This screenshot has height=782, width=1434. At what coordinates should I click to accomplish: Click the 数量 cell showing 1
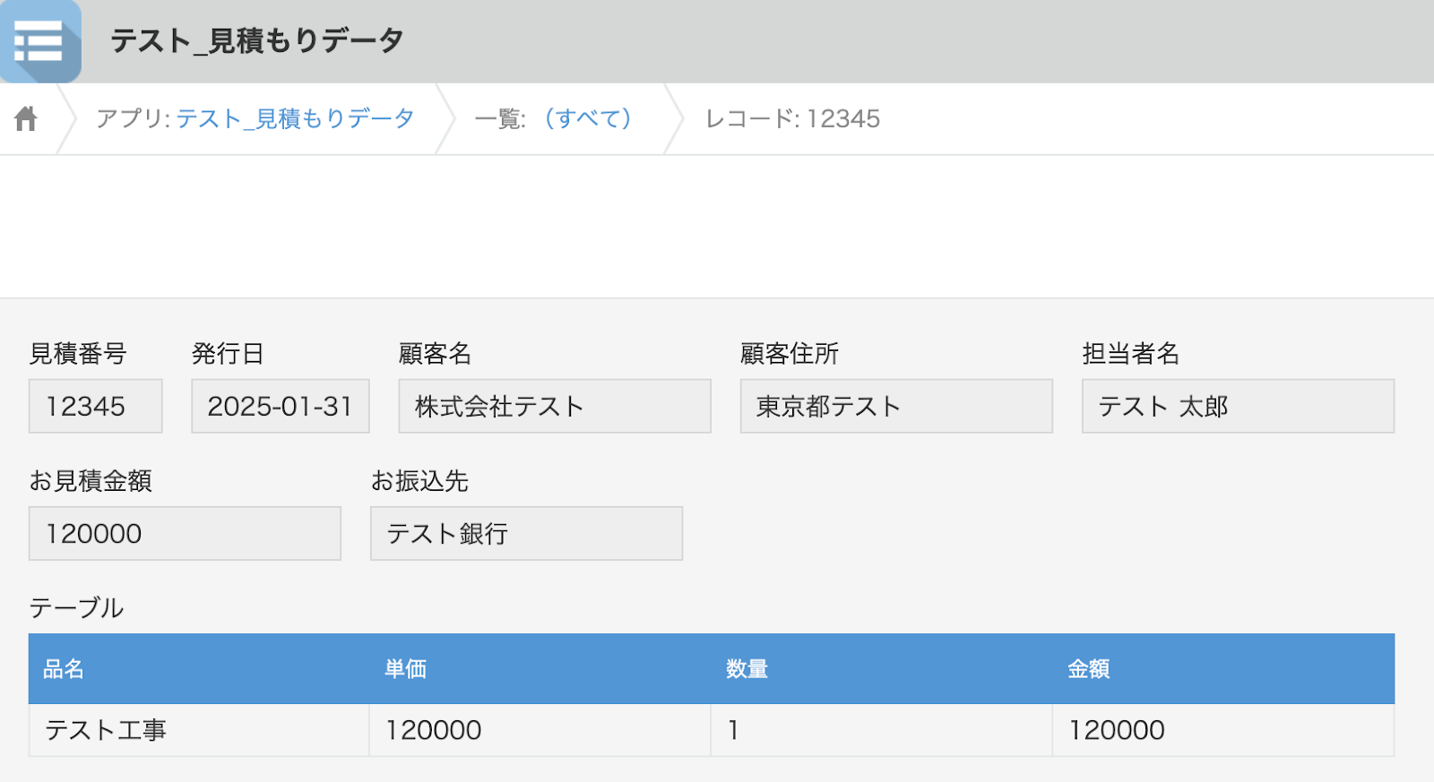tap(881, 730)
